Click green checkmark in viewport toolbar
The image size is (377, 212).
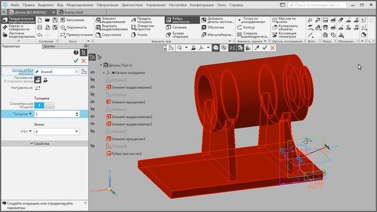click(x=264, y=48)
